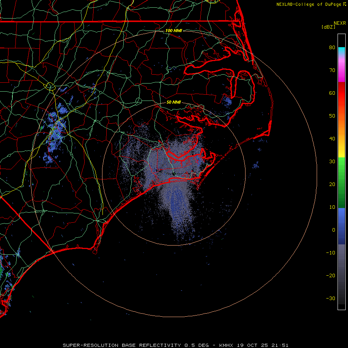
Task: Click the NEXR label above color scale
Action: pos(340,23)
